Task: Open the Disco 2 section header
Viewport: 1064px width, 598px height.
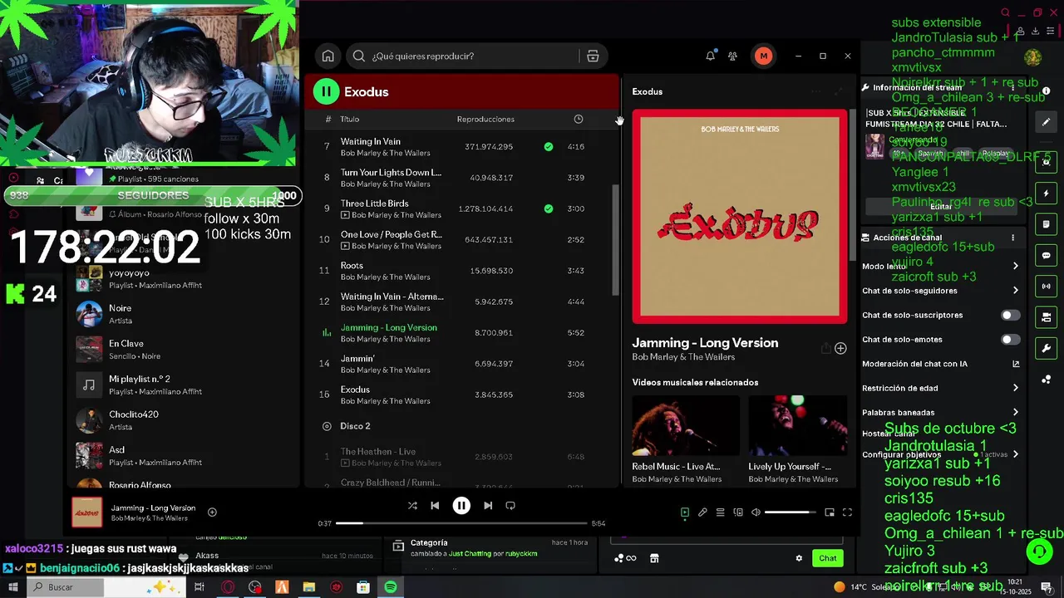Action: (355, 426)
